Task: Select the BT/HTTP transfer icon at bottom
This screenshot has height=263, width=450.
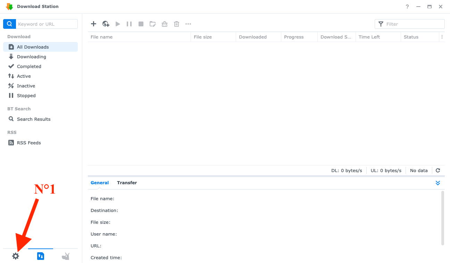Action: tap(41, 256)
